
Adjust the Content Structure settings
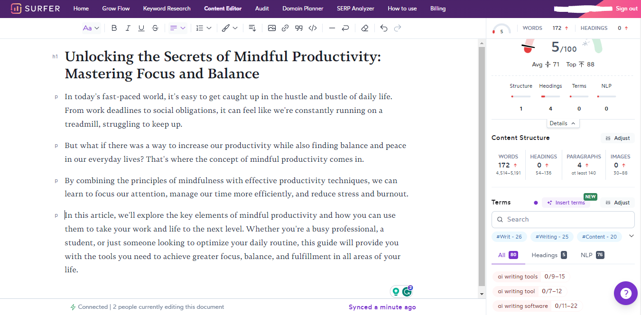tap(617, 138)
